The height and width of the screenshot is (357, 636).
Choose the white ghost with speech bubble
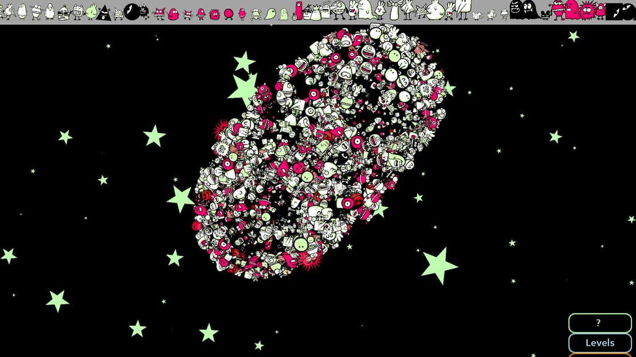tap(325, 11)
